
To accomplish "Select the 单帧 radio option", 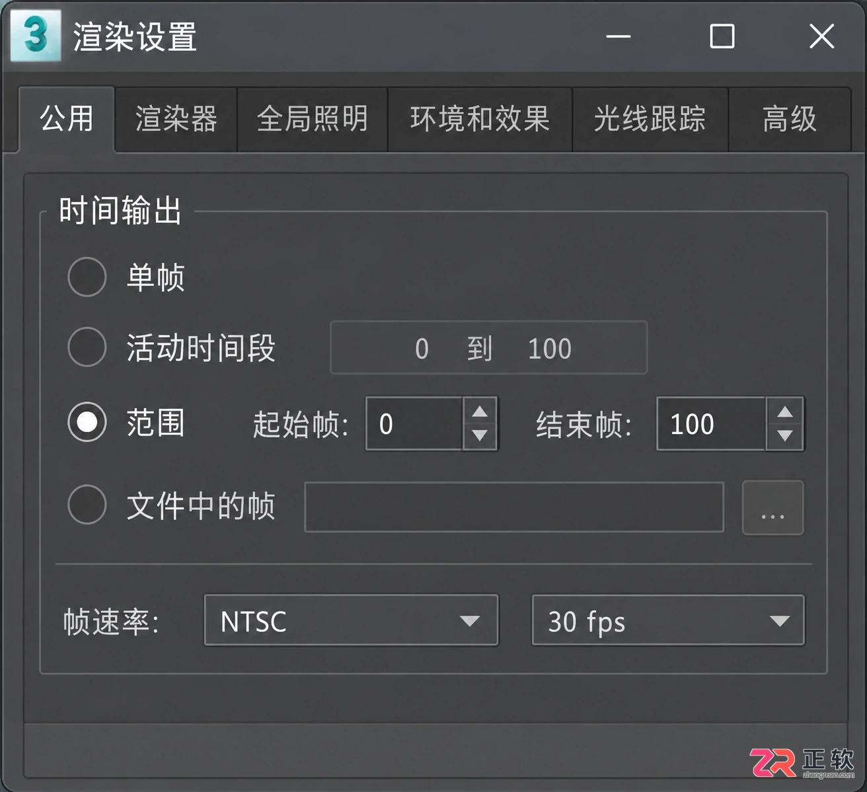I will (87, 277).
